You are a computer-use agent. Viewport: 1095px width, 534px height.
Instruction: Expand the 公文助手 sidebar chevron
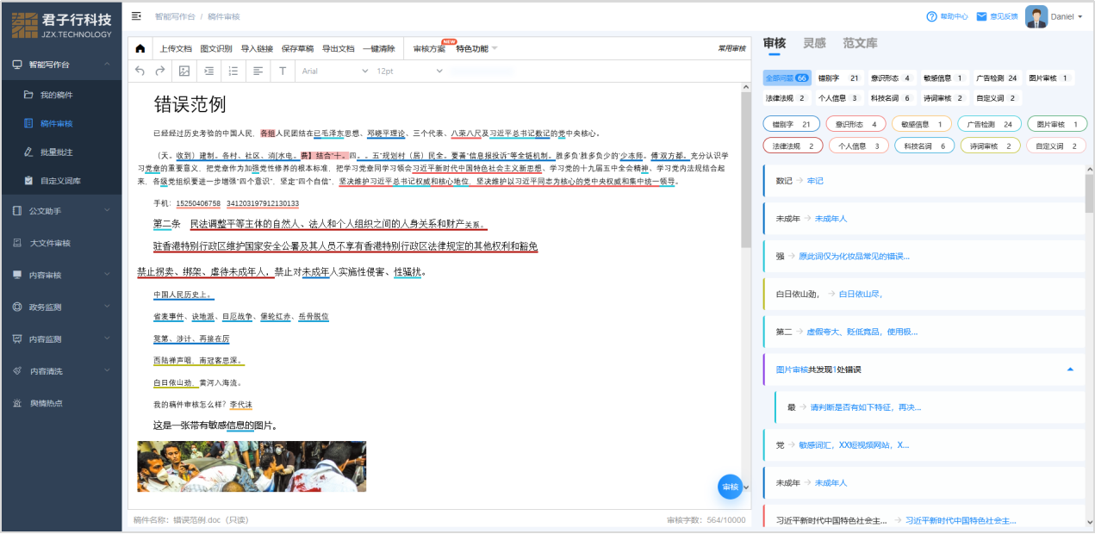pos(107,211)
